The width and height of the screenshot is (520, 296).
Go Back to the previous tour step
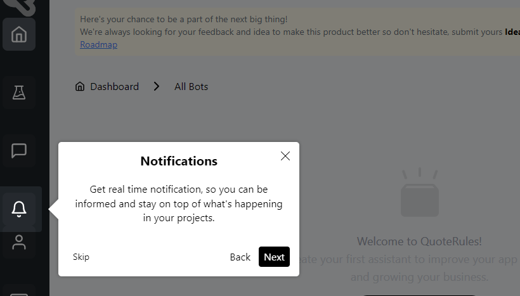pyautogui.click(x=240, y=257)
